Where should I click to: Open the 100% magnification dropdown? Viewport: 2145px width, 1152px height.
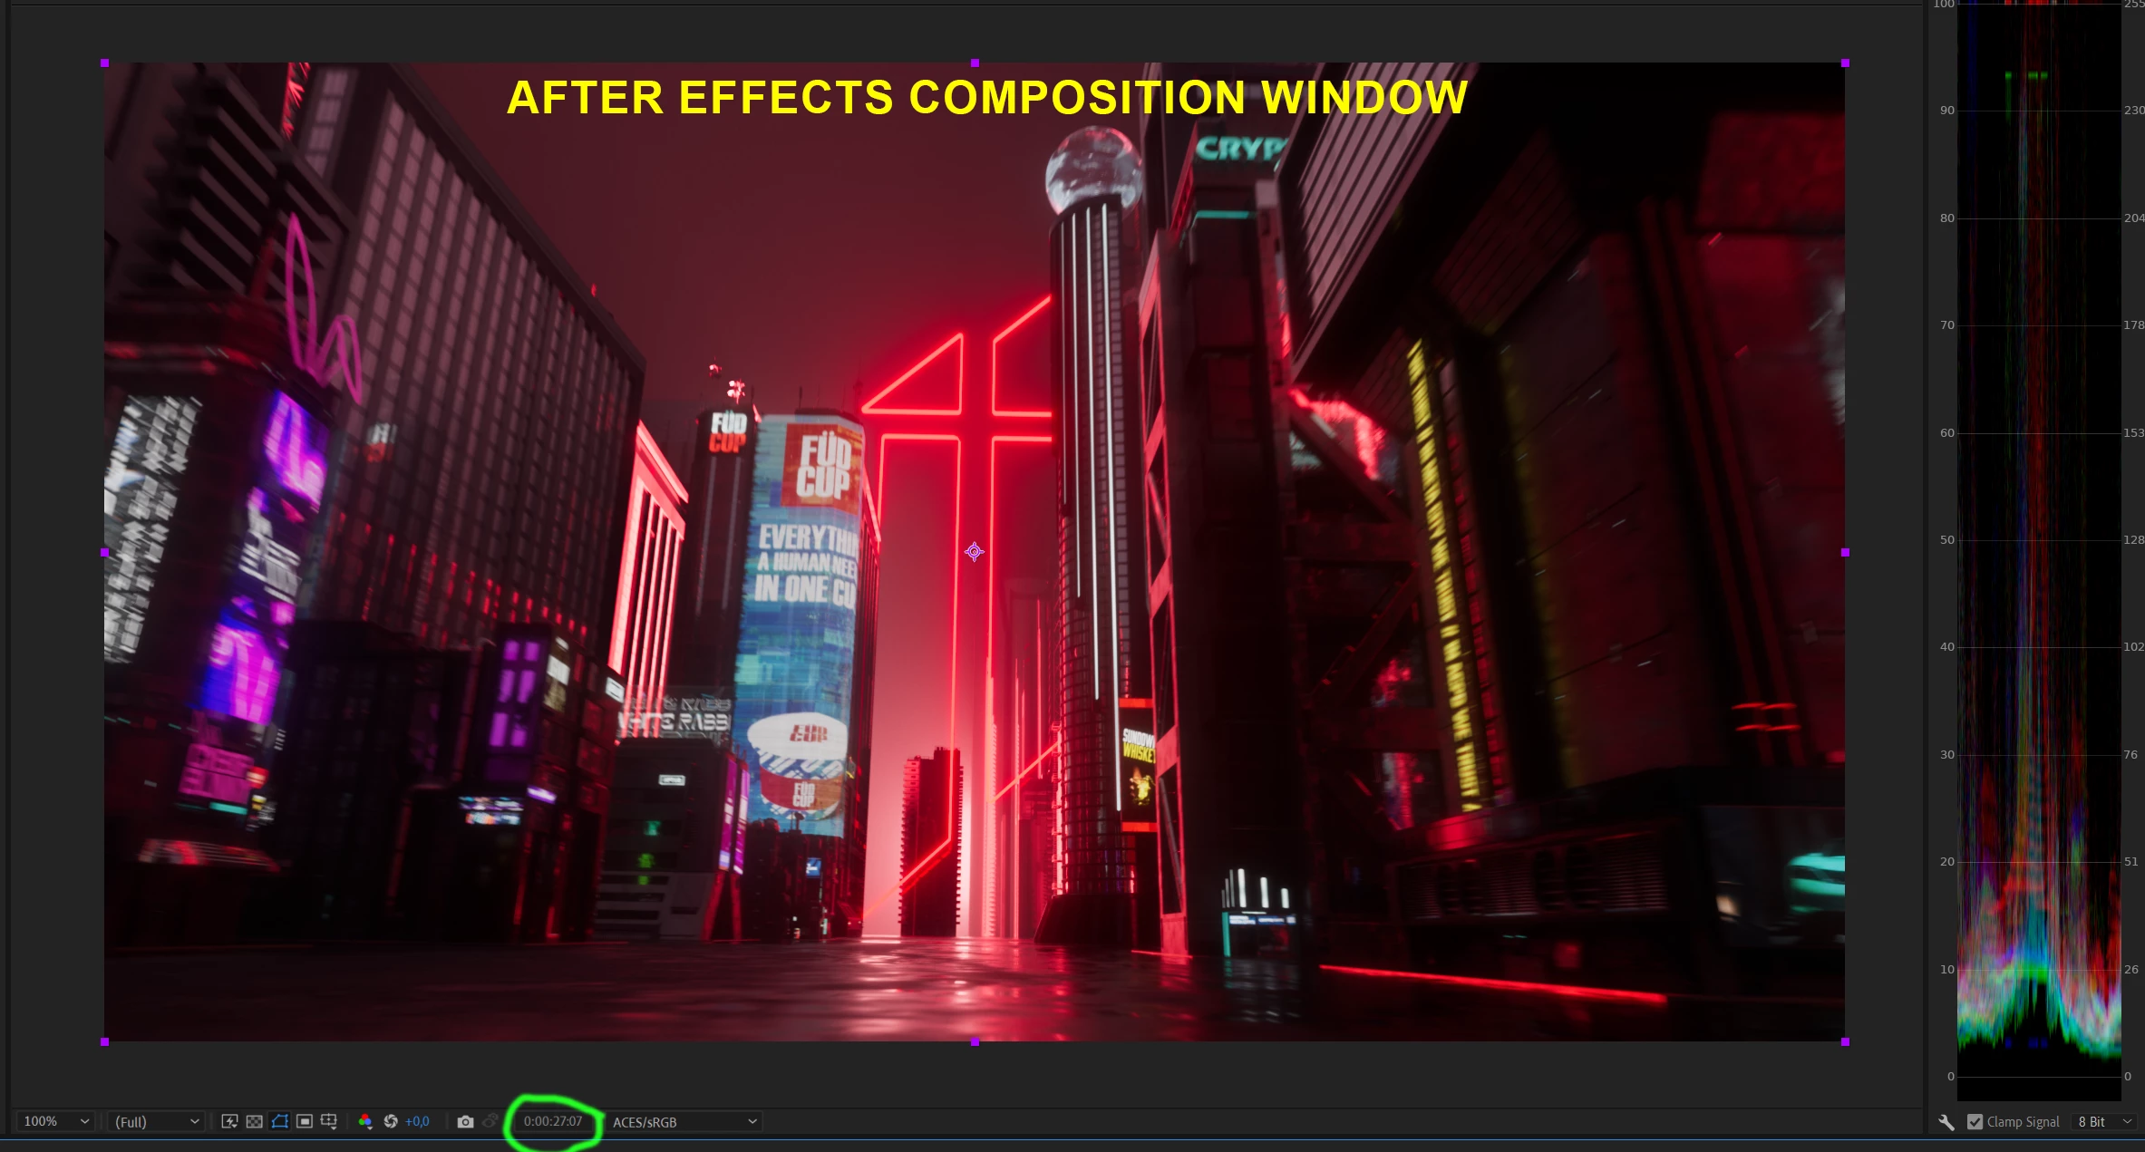(56, 1121)
